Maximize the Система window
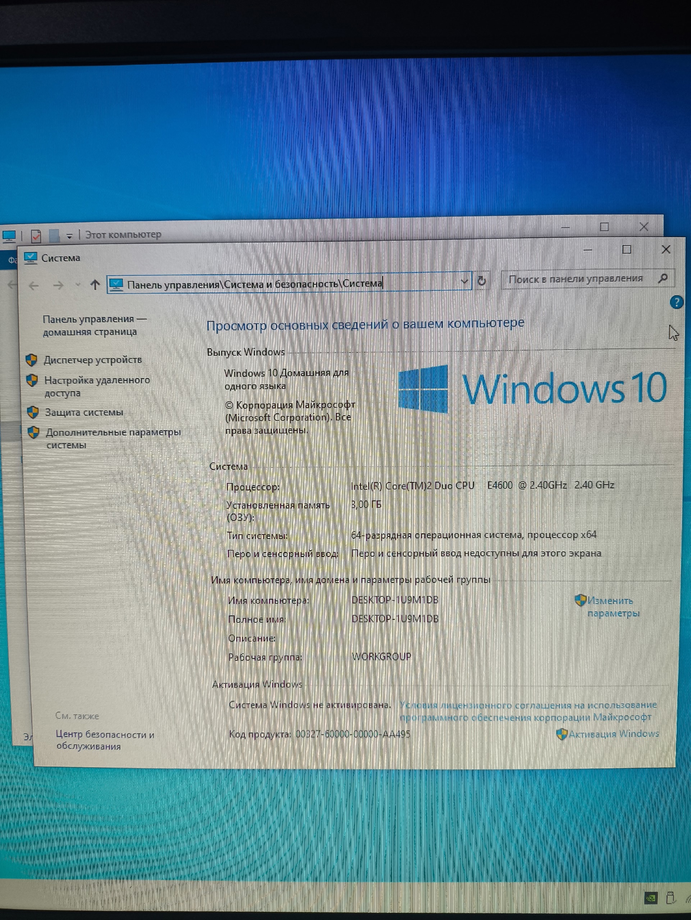Screen dimensions: 691x920 point(627,249)
